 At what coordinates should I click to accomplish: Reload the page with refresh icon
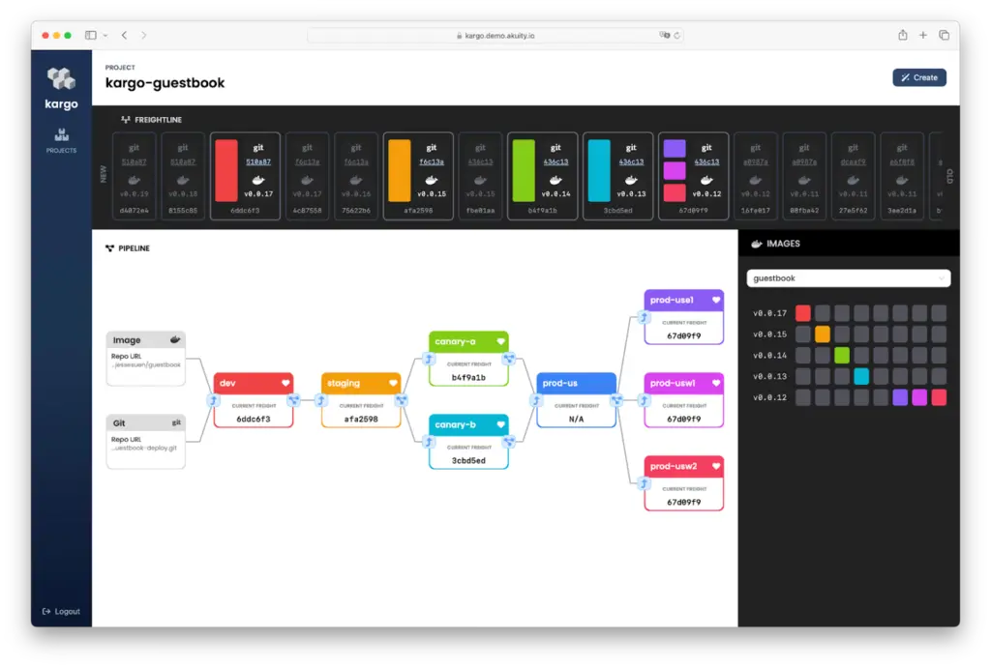click(x=676, y=36)
